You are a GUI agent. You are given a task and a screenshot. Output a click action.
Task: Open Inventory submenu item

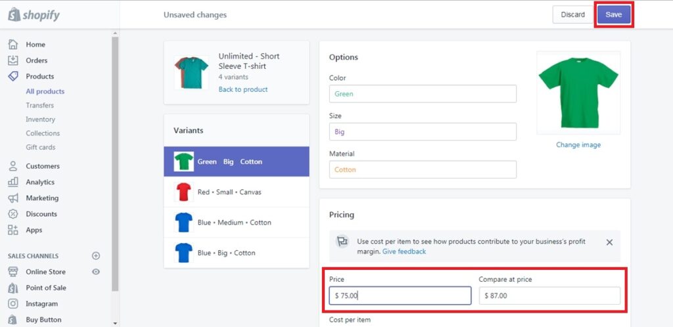(x=40, y=120)
